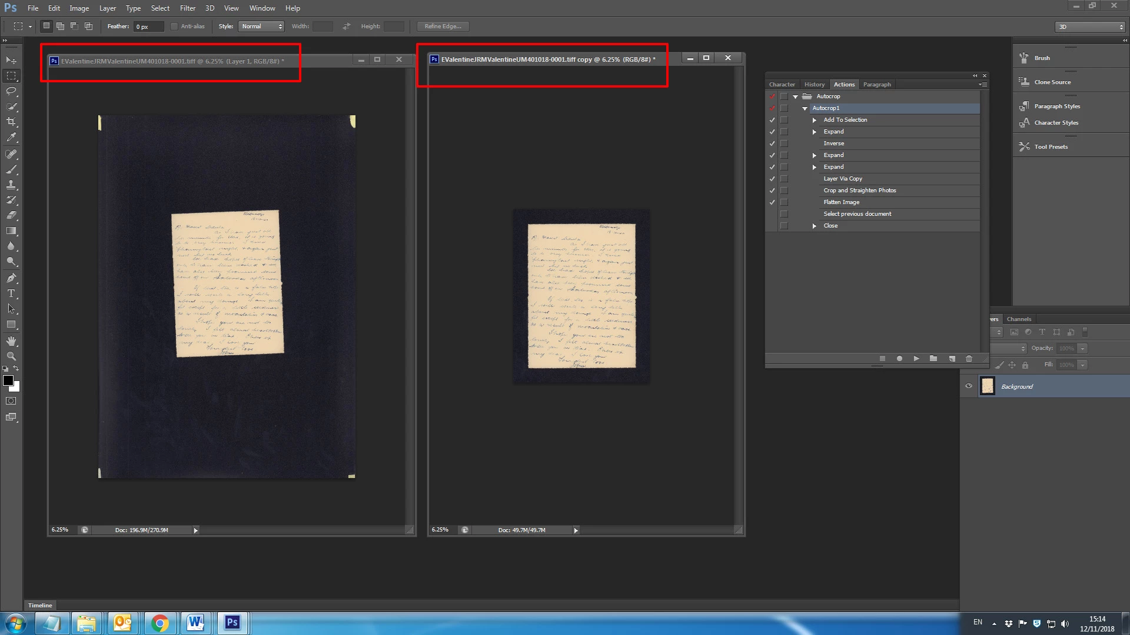Collapse the Autocrop action set folder
The image size is (1130, 635).
pyautogui.click(x=795, y=96)
